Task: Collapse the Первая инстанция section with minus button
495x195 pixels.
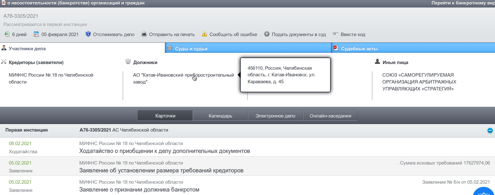Action: point(490,131)
